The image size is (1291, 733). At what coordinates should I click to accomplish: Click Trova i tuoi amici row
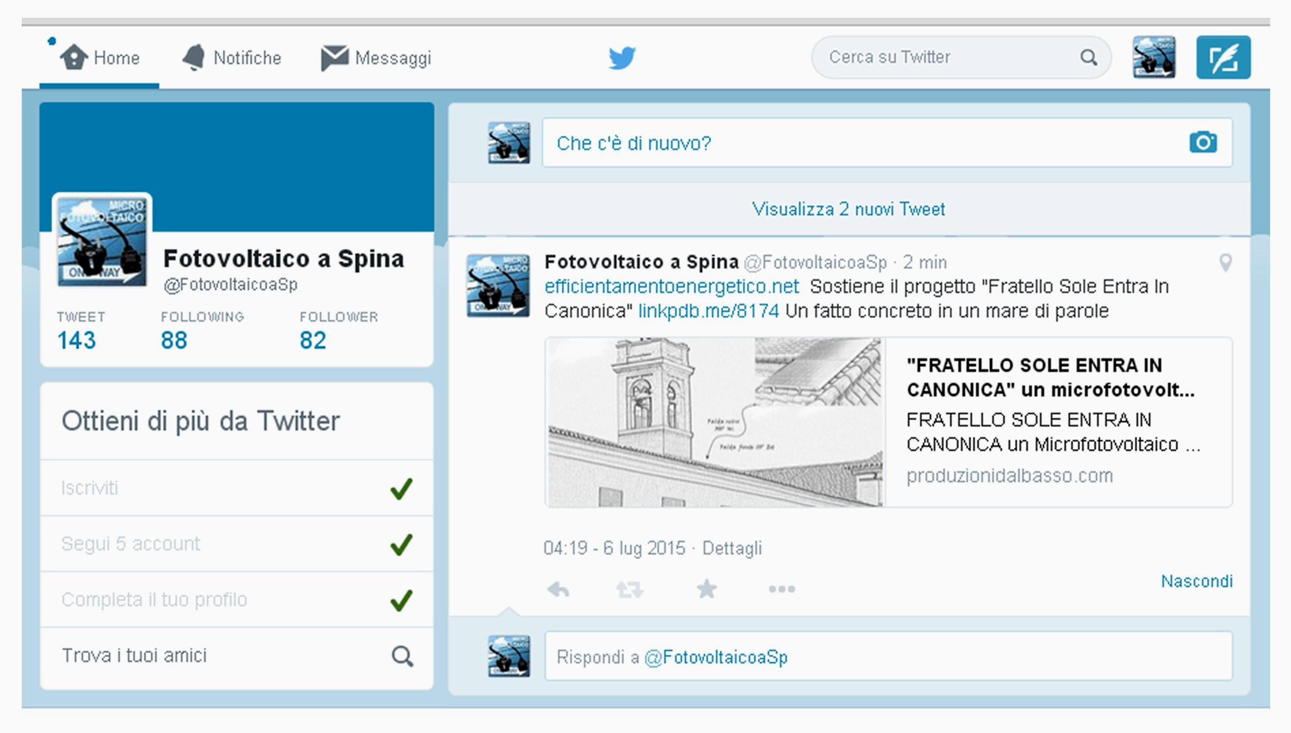coord(237,656)
